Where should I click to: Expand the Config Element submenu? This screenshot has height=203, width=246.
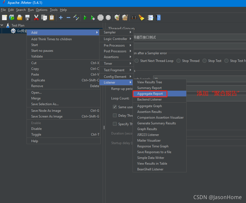tap(117, 76)
